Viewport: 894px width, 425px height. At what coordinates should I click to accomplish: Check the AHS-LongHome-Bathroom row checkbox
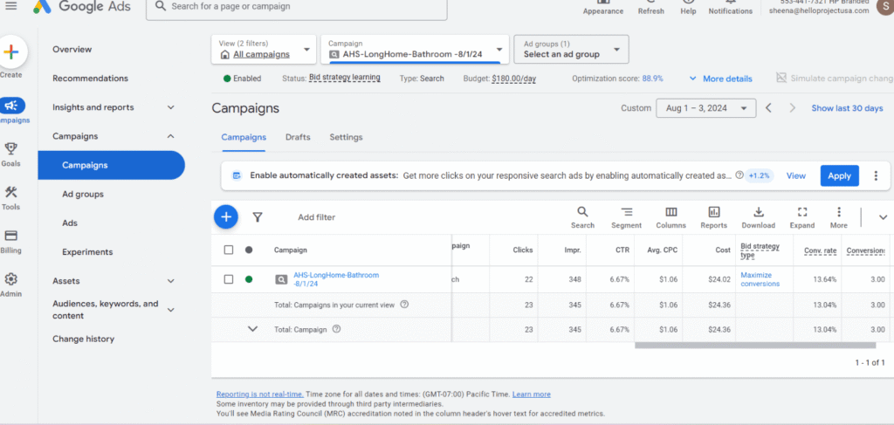tap(229, 279)
